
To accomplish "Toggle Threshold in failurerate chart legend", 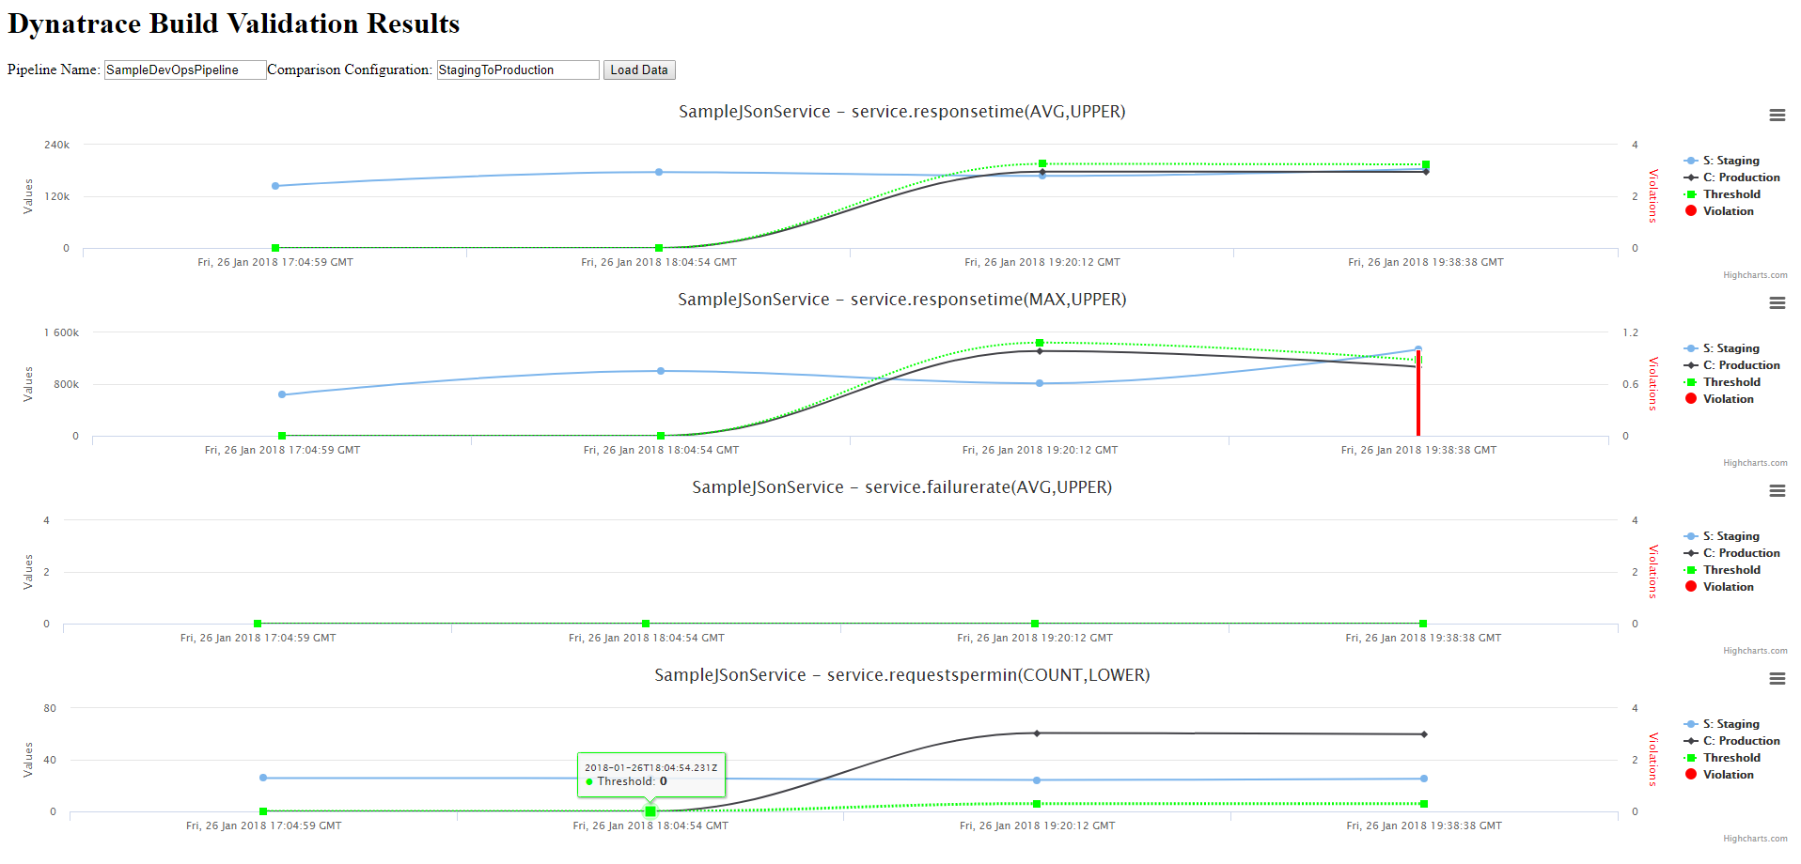I will click(x=1723, y=570).
